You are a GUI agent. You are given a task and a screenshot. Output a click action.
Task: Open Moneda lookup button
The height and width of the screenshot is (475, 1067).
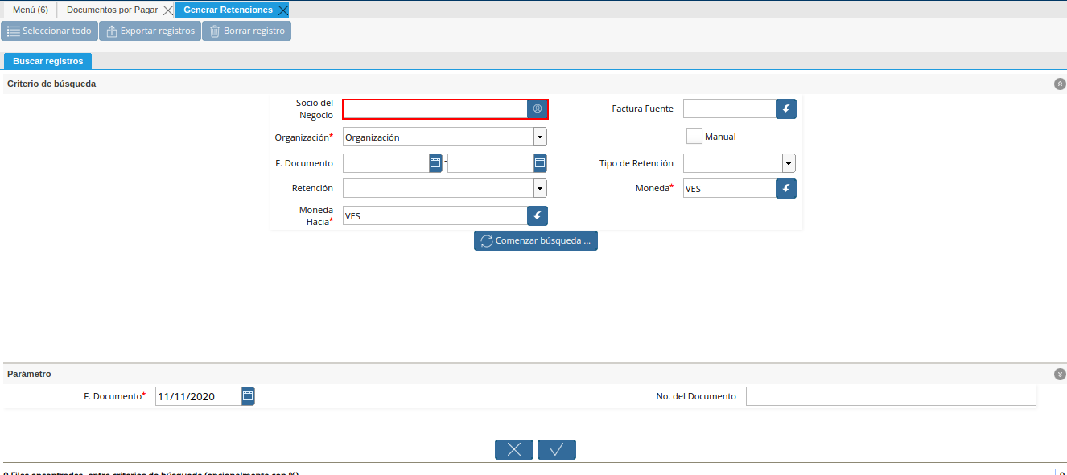click(786, 188)
